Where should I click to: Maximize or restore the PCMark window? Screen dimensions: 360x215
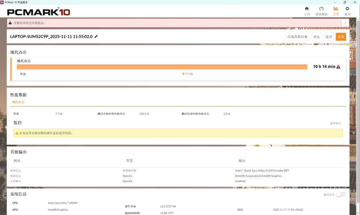(345, 2)
